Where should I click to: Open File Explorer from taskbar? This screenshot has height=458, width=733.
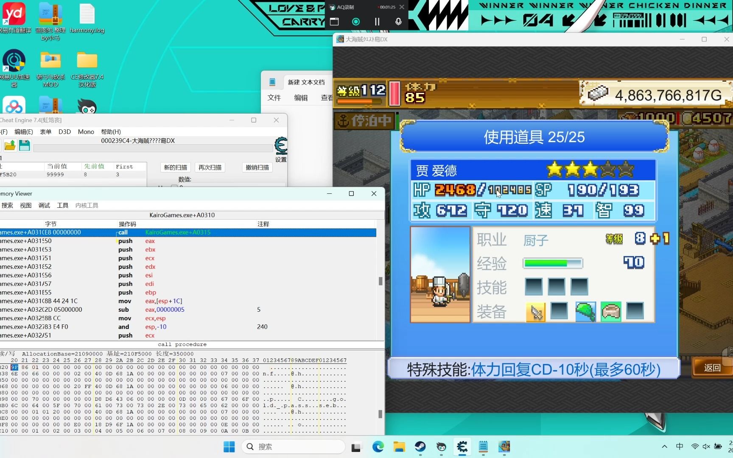pos(399,447)
